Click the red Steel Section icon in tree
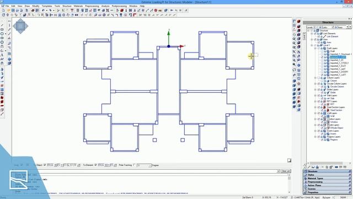Image resolution: width=353 pixels, height=199 pixels. pyautogui.click(x=328, y=110)
